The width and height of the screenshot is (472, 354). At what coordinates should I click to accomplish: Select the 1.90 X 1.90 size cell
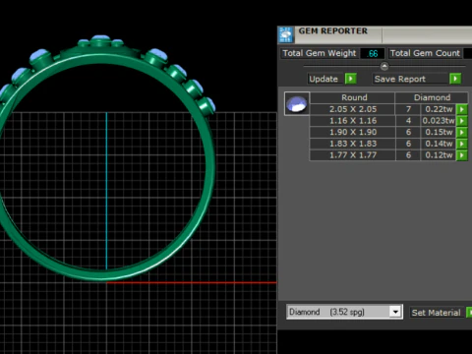pos(352,132)
